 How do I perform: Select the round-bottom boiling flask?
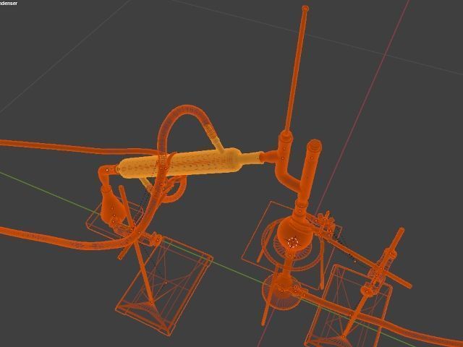pyautogui.click(x=294, y=234)
